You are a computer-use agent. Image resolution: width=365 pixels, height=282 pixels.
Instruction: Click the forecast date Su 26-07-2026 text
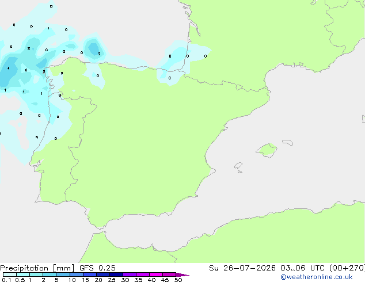242,268
